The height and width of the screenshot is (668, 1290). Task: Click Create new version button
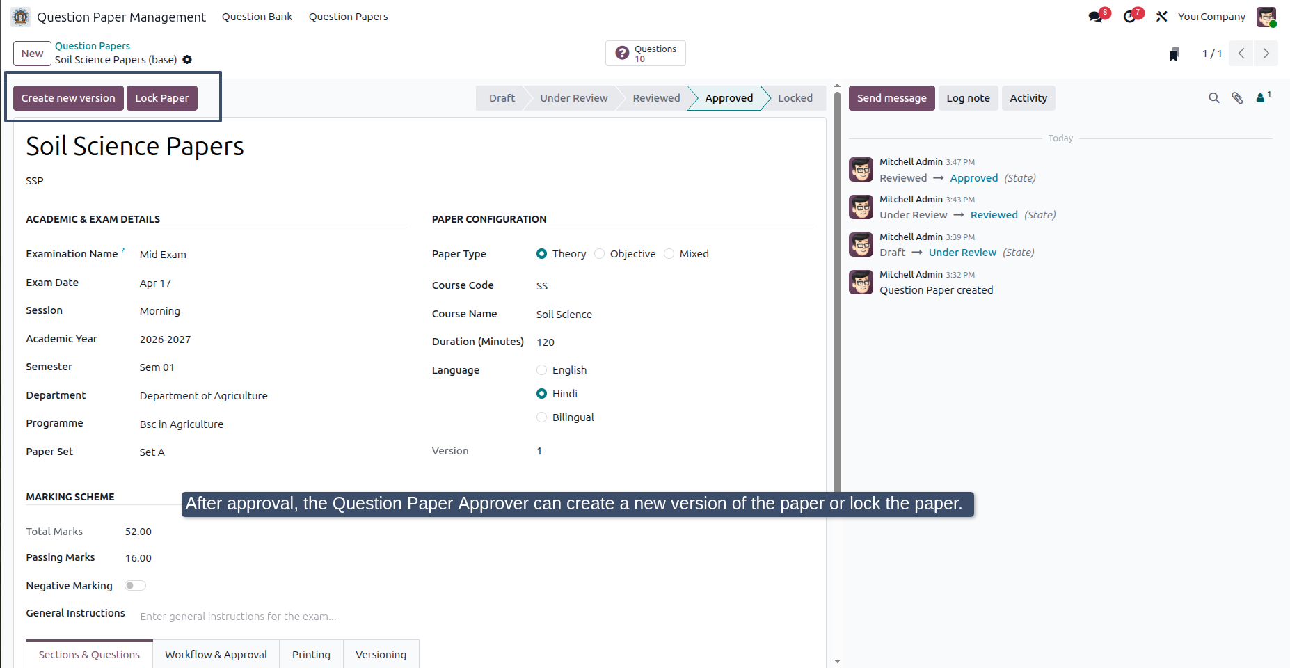(68, 98)
